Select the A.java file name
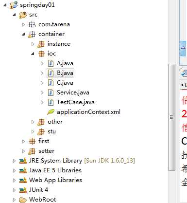187x203 pixels. (x=65, y=63)
